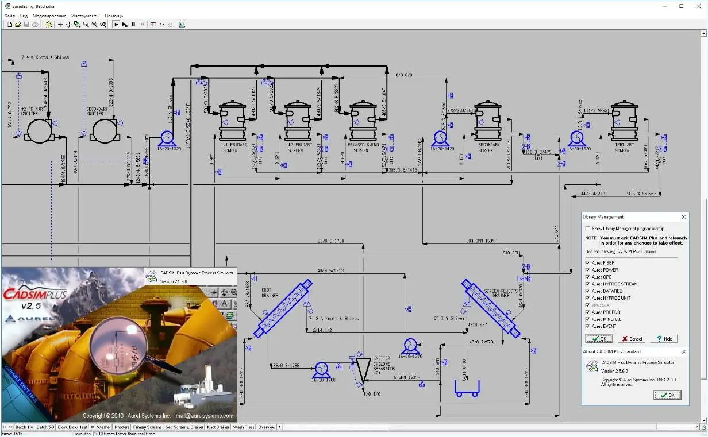Uncheck the Aurel FIBER library
This screenshot has height=437, width=708.
coord(587,263)
